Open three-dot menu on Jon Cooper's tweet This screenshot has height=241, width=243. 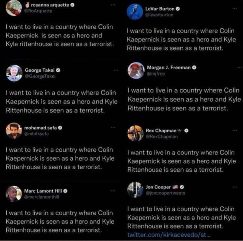(234, 187)
